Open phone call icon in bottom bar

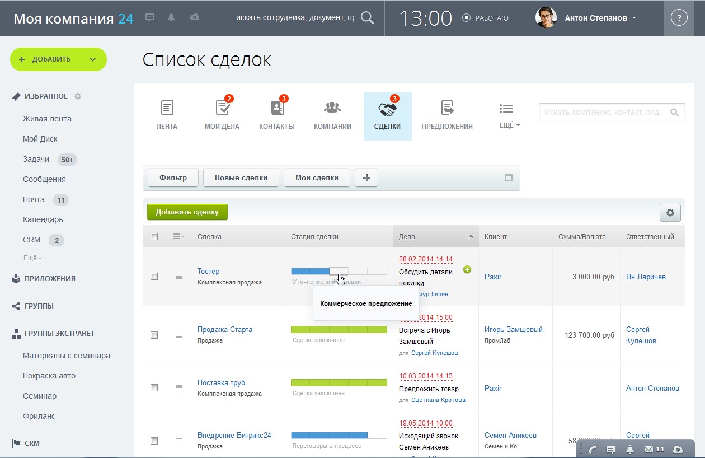click(x=593, y=449)
